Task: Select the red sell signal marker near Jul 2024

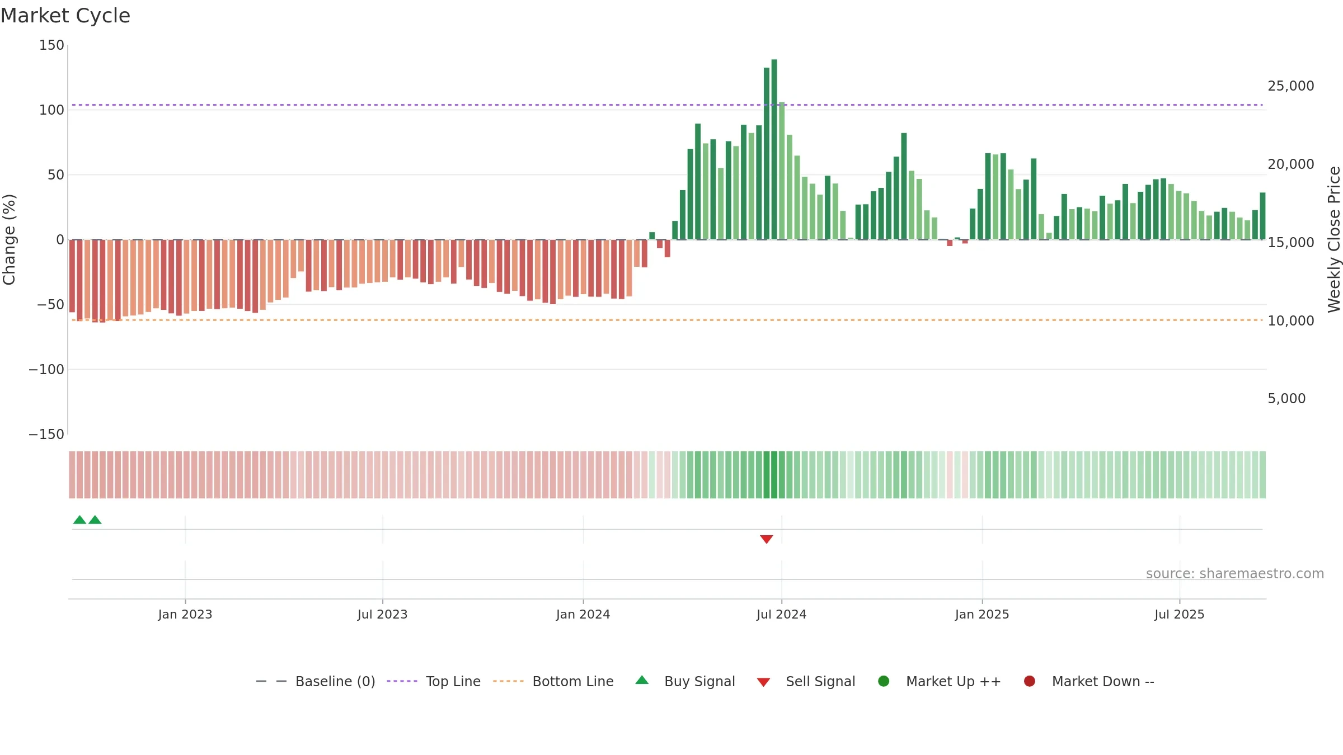Action: point(767,539)
